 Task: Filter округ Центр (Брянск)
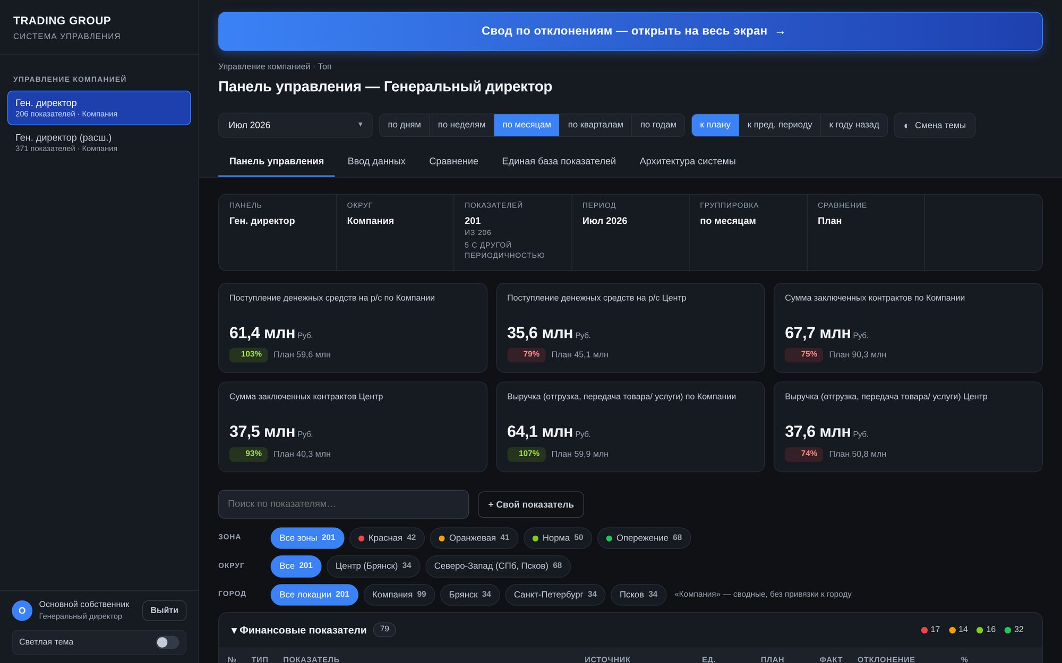373,566
